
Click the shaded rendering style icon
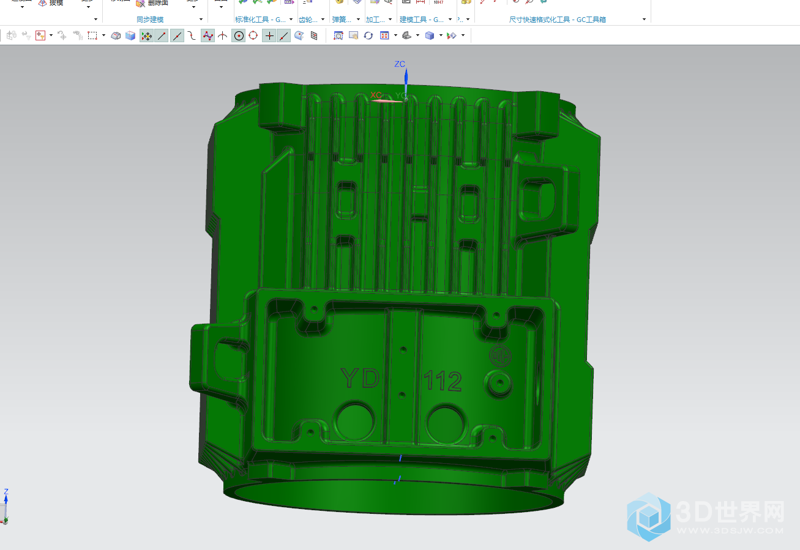click(x=407, y=35)
